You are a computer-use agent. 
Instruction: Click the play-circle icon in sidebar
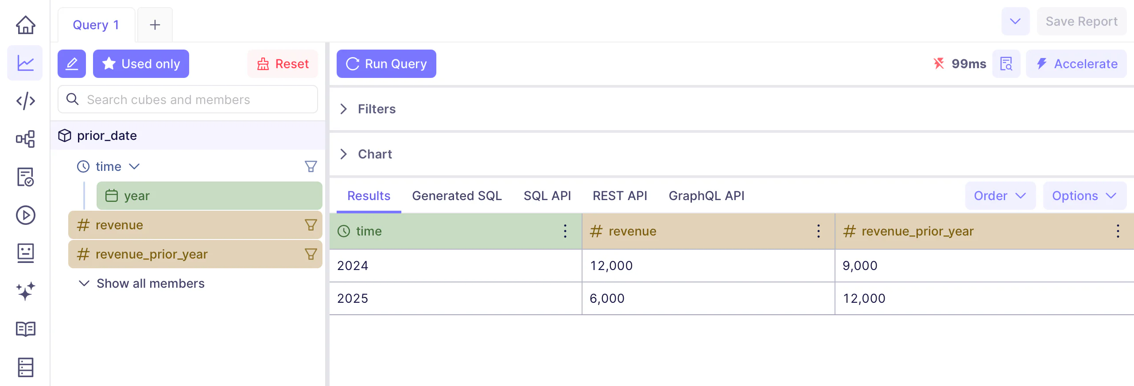(25, 215)
